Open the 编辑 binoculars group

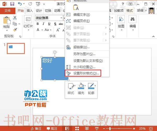pos(132,19)
